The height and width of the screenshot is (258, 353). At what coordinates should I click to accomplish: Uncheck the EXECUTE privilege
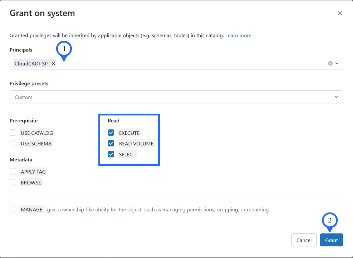(111, 133)
